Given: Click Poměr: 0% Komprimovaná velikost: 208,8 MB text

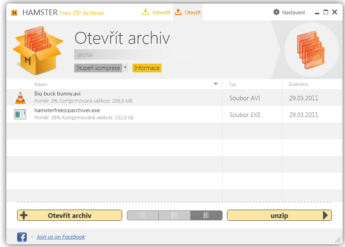Looking at the screenshot, I should tap(83, 101).
